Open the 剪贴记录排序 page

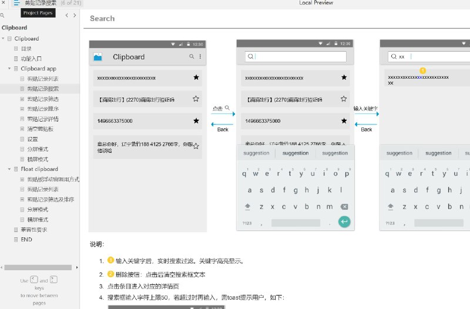tap(43, 109)
